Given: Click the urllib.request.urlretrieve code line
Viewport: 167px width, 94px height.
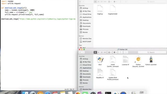Looking at the screenshot, I should tap(24, 15).
